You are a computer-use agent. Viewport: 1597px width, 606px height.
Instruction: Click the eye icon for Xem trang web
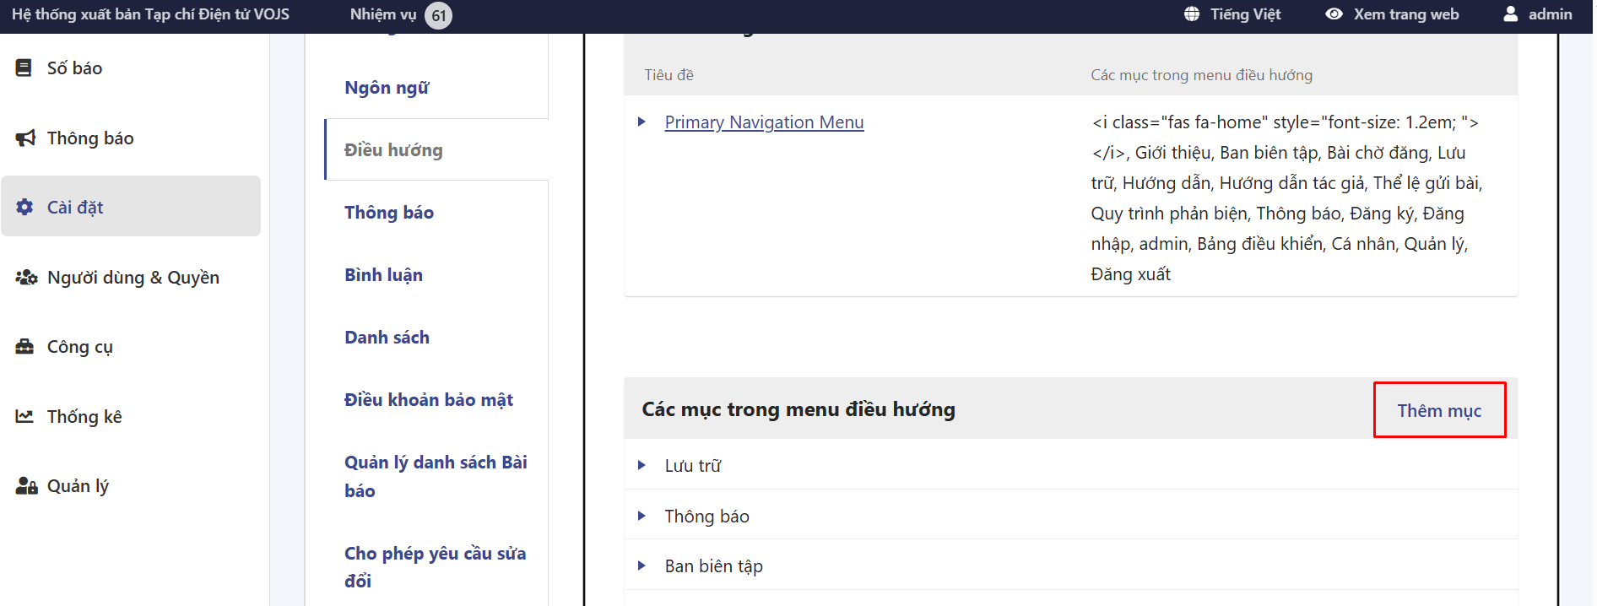tap(1334, 14)
